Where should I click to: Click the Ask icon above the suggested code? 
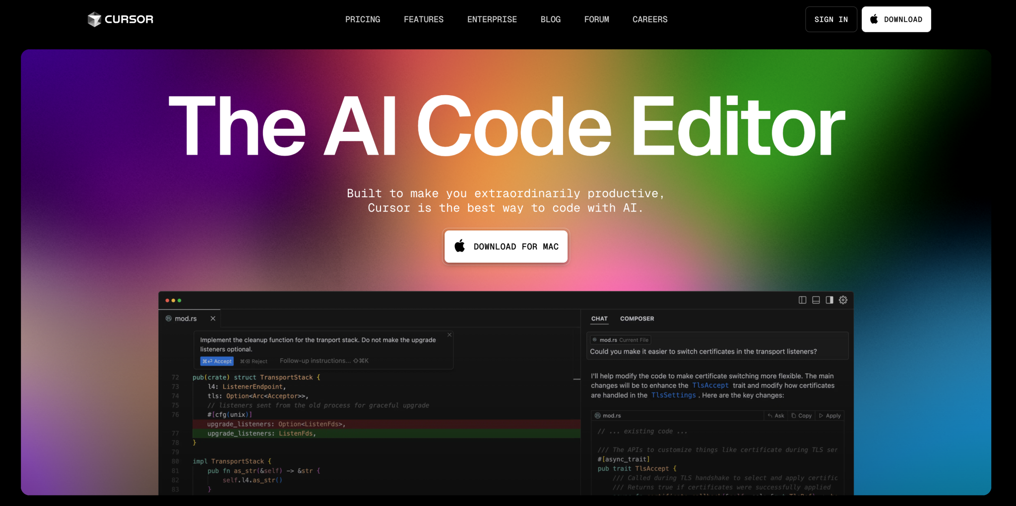point(770,416)
